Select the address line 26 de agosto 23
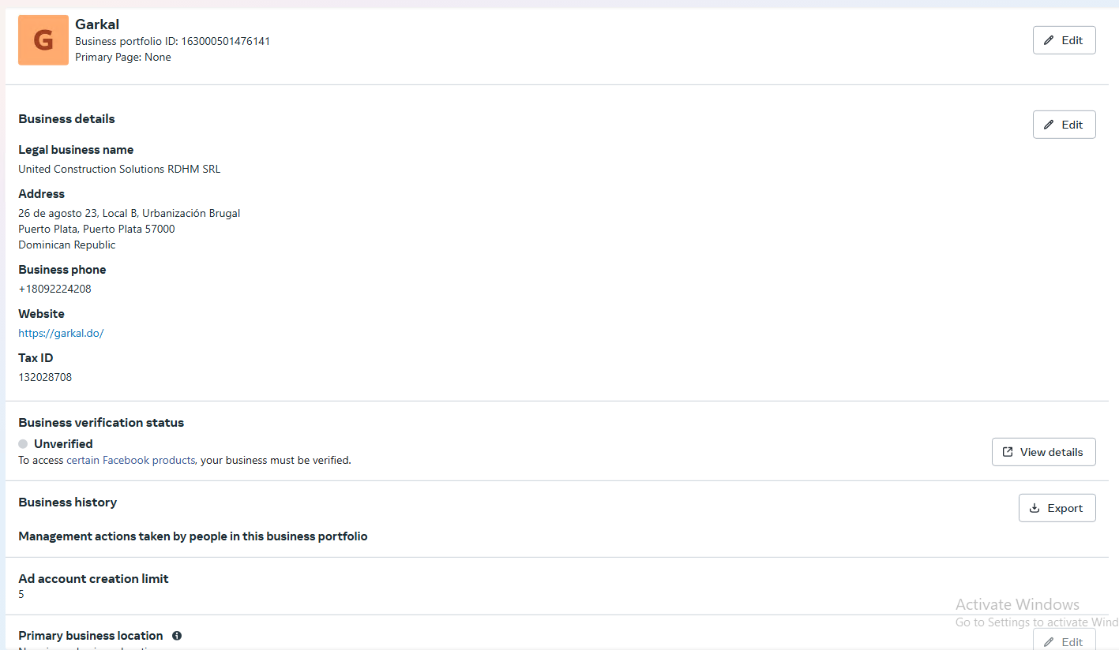This screenshot has width=1119, height=650. (129, 213)
